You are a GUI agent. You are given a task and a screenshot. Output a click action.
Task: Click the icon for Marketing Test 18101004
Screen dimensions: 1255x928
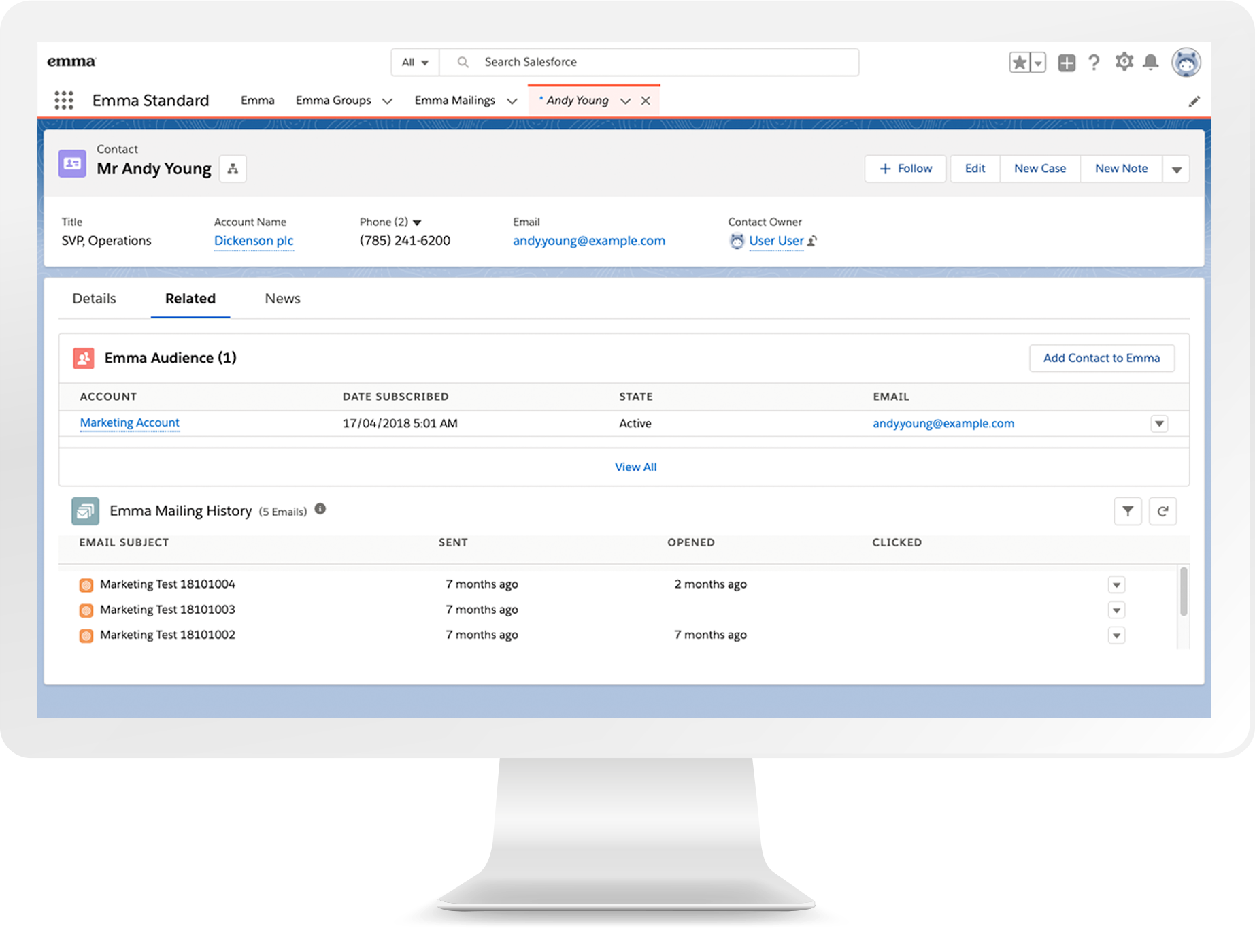coord(86,584)
